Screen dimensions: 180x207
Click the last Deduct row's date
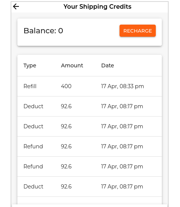click(122, 187)
